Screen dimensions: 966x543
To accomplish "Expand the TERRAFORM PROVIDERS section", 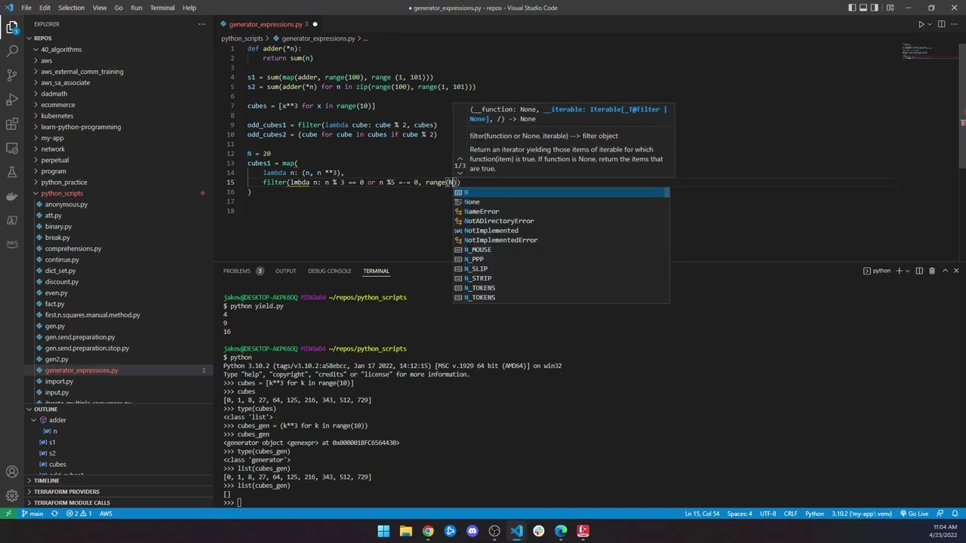I will 66,492.
